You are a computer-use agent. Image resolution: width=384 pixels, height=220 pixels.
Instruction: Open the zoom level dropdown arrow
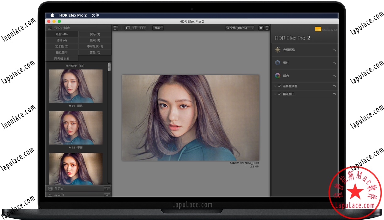coord(253,28)
